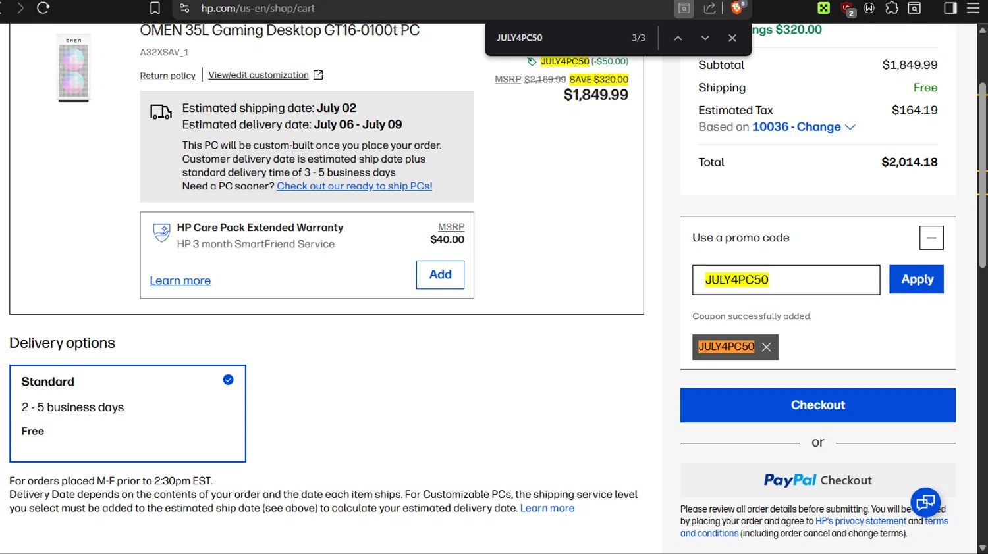Click the Care Pack shield icon

(x=161, y=233)
